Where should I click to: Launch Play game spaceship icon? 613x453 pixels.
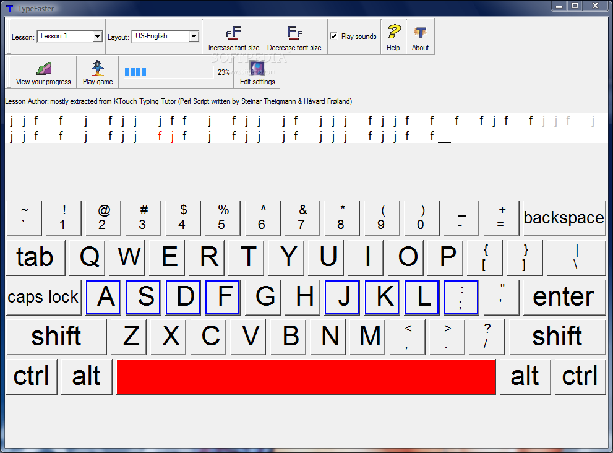click(98, 68)
